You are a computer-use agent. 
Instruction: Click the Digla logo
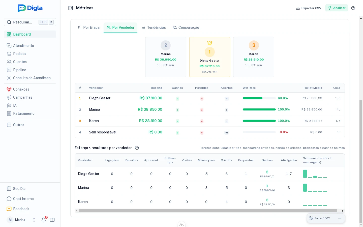[x=30, y=8]
